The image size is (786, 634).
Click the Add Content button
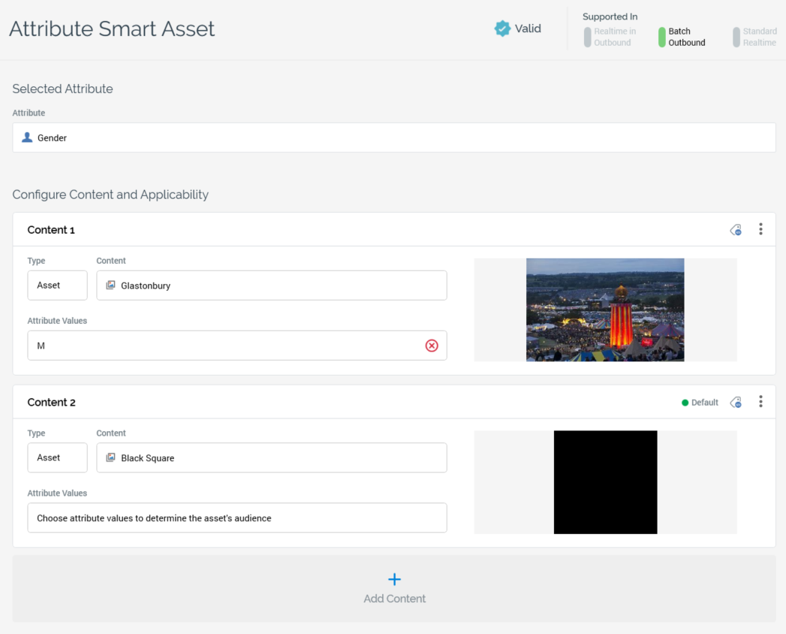point(394,588)
